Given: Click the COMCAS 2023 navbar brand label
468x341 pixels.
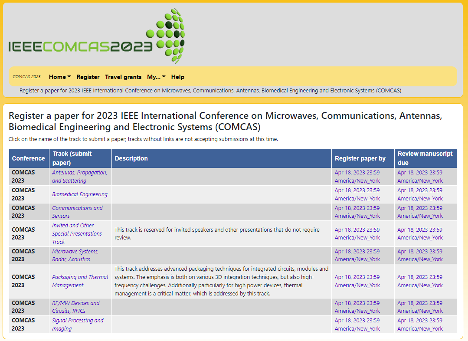Looking at the screenshot, I should click(26, 77).
